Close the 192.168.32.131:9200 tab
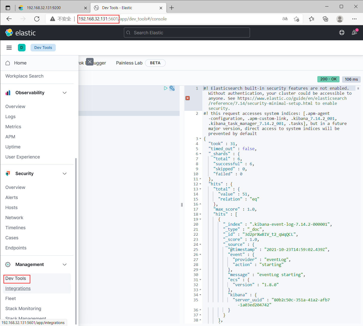The width and height of the screenshot is (363, 326). pyautogui.click(x=86, y=8)
